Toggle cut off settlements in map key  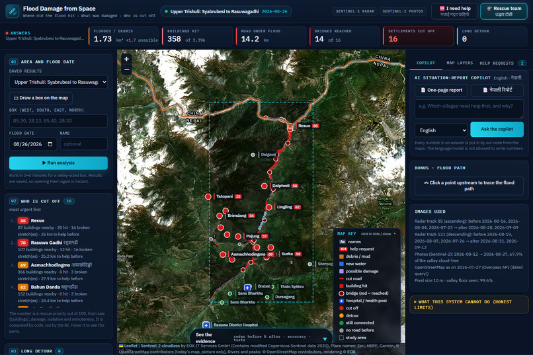(x=348, y=308)
